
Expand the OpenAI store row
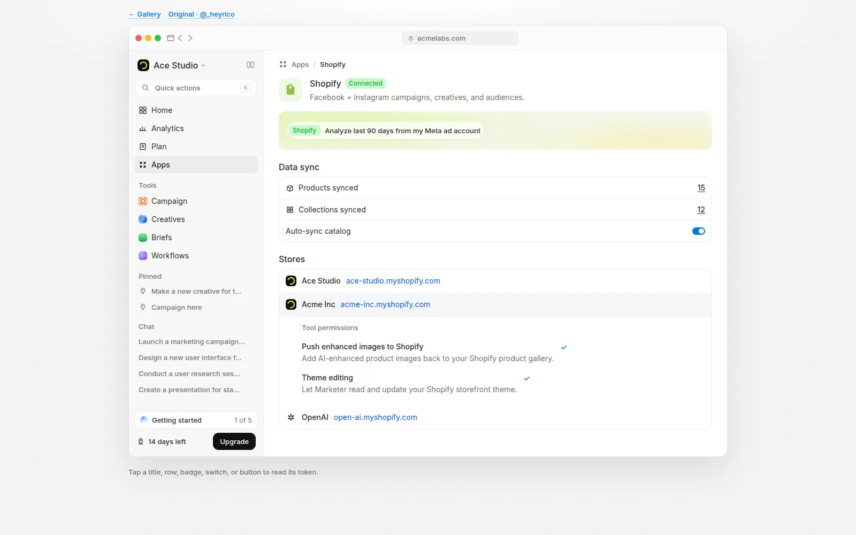click(495, 417)
